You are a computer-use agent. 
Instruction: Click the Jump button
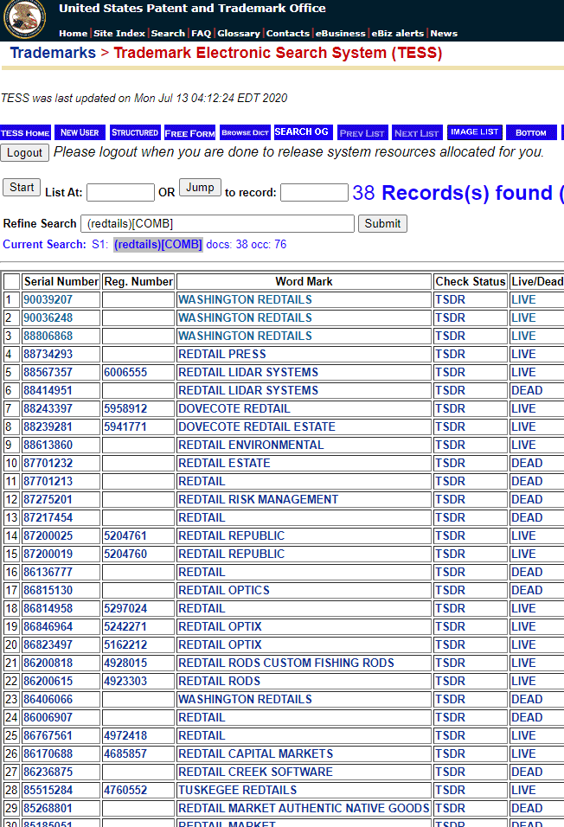point(200,187)
